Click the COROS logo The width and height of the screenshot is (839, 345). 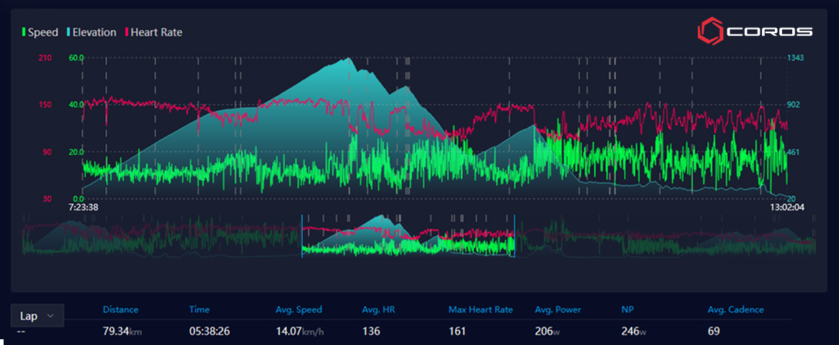[x=755, y=32]
